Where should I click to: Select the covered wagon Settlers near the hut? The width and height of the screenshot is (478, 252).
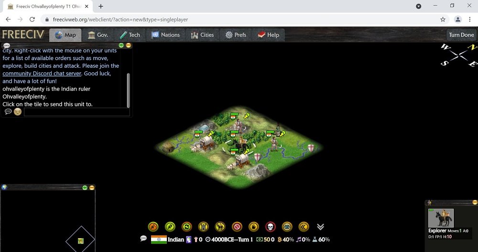203,144
